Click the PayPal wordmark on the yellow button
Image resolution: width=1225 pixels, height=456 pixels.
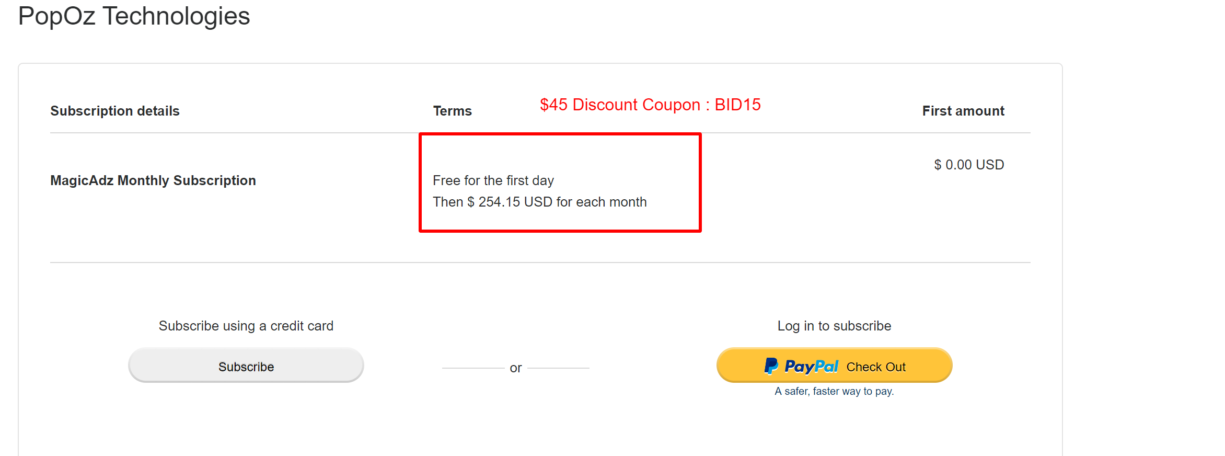pos(811,367)
